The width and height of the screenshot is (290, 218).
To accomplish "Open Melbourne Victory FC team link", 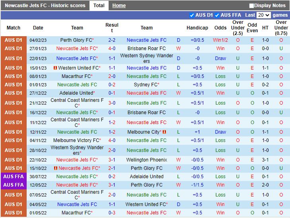I will click(x=76, y=140).
